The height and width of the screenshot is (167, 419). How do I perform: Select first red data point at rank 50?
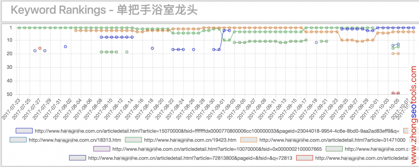[x=393, y=93]
